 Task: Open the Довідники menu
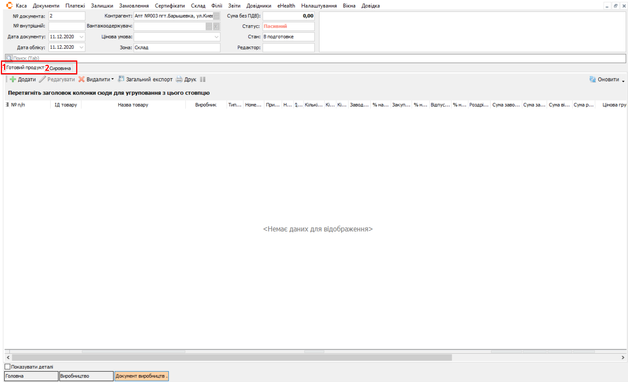coord(259,5)
